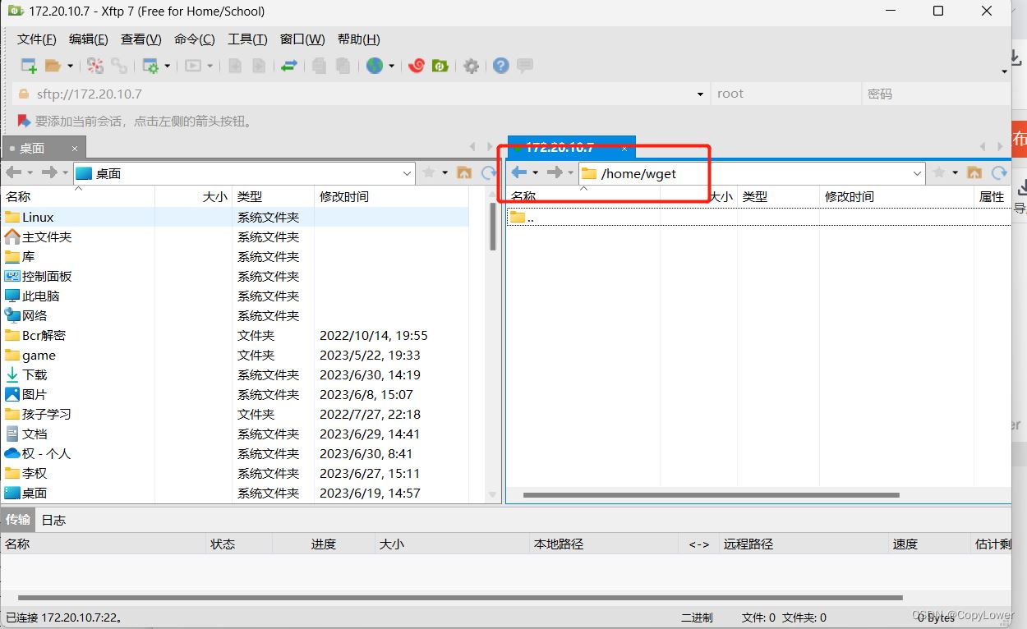Open Options with the gear icon
The image size is (1027, 629).
[471, 66]
